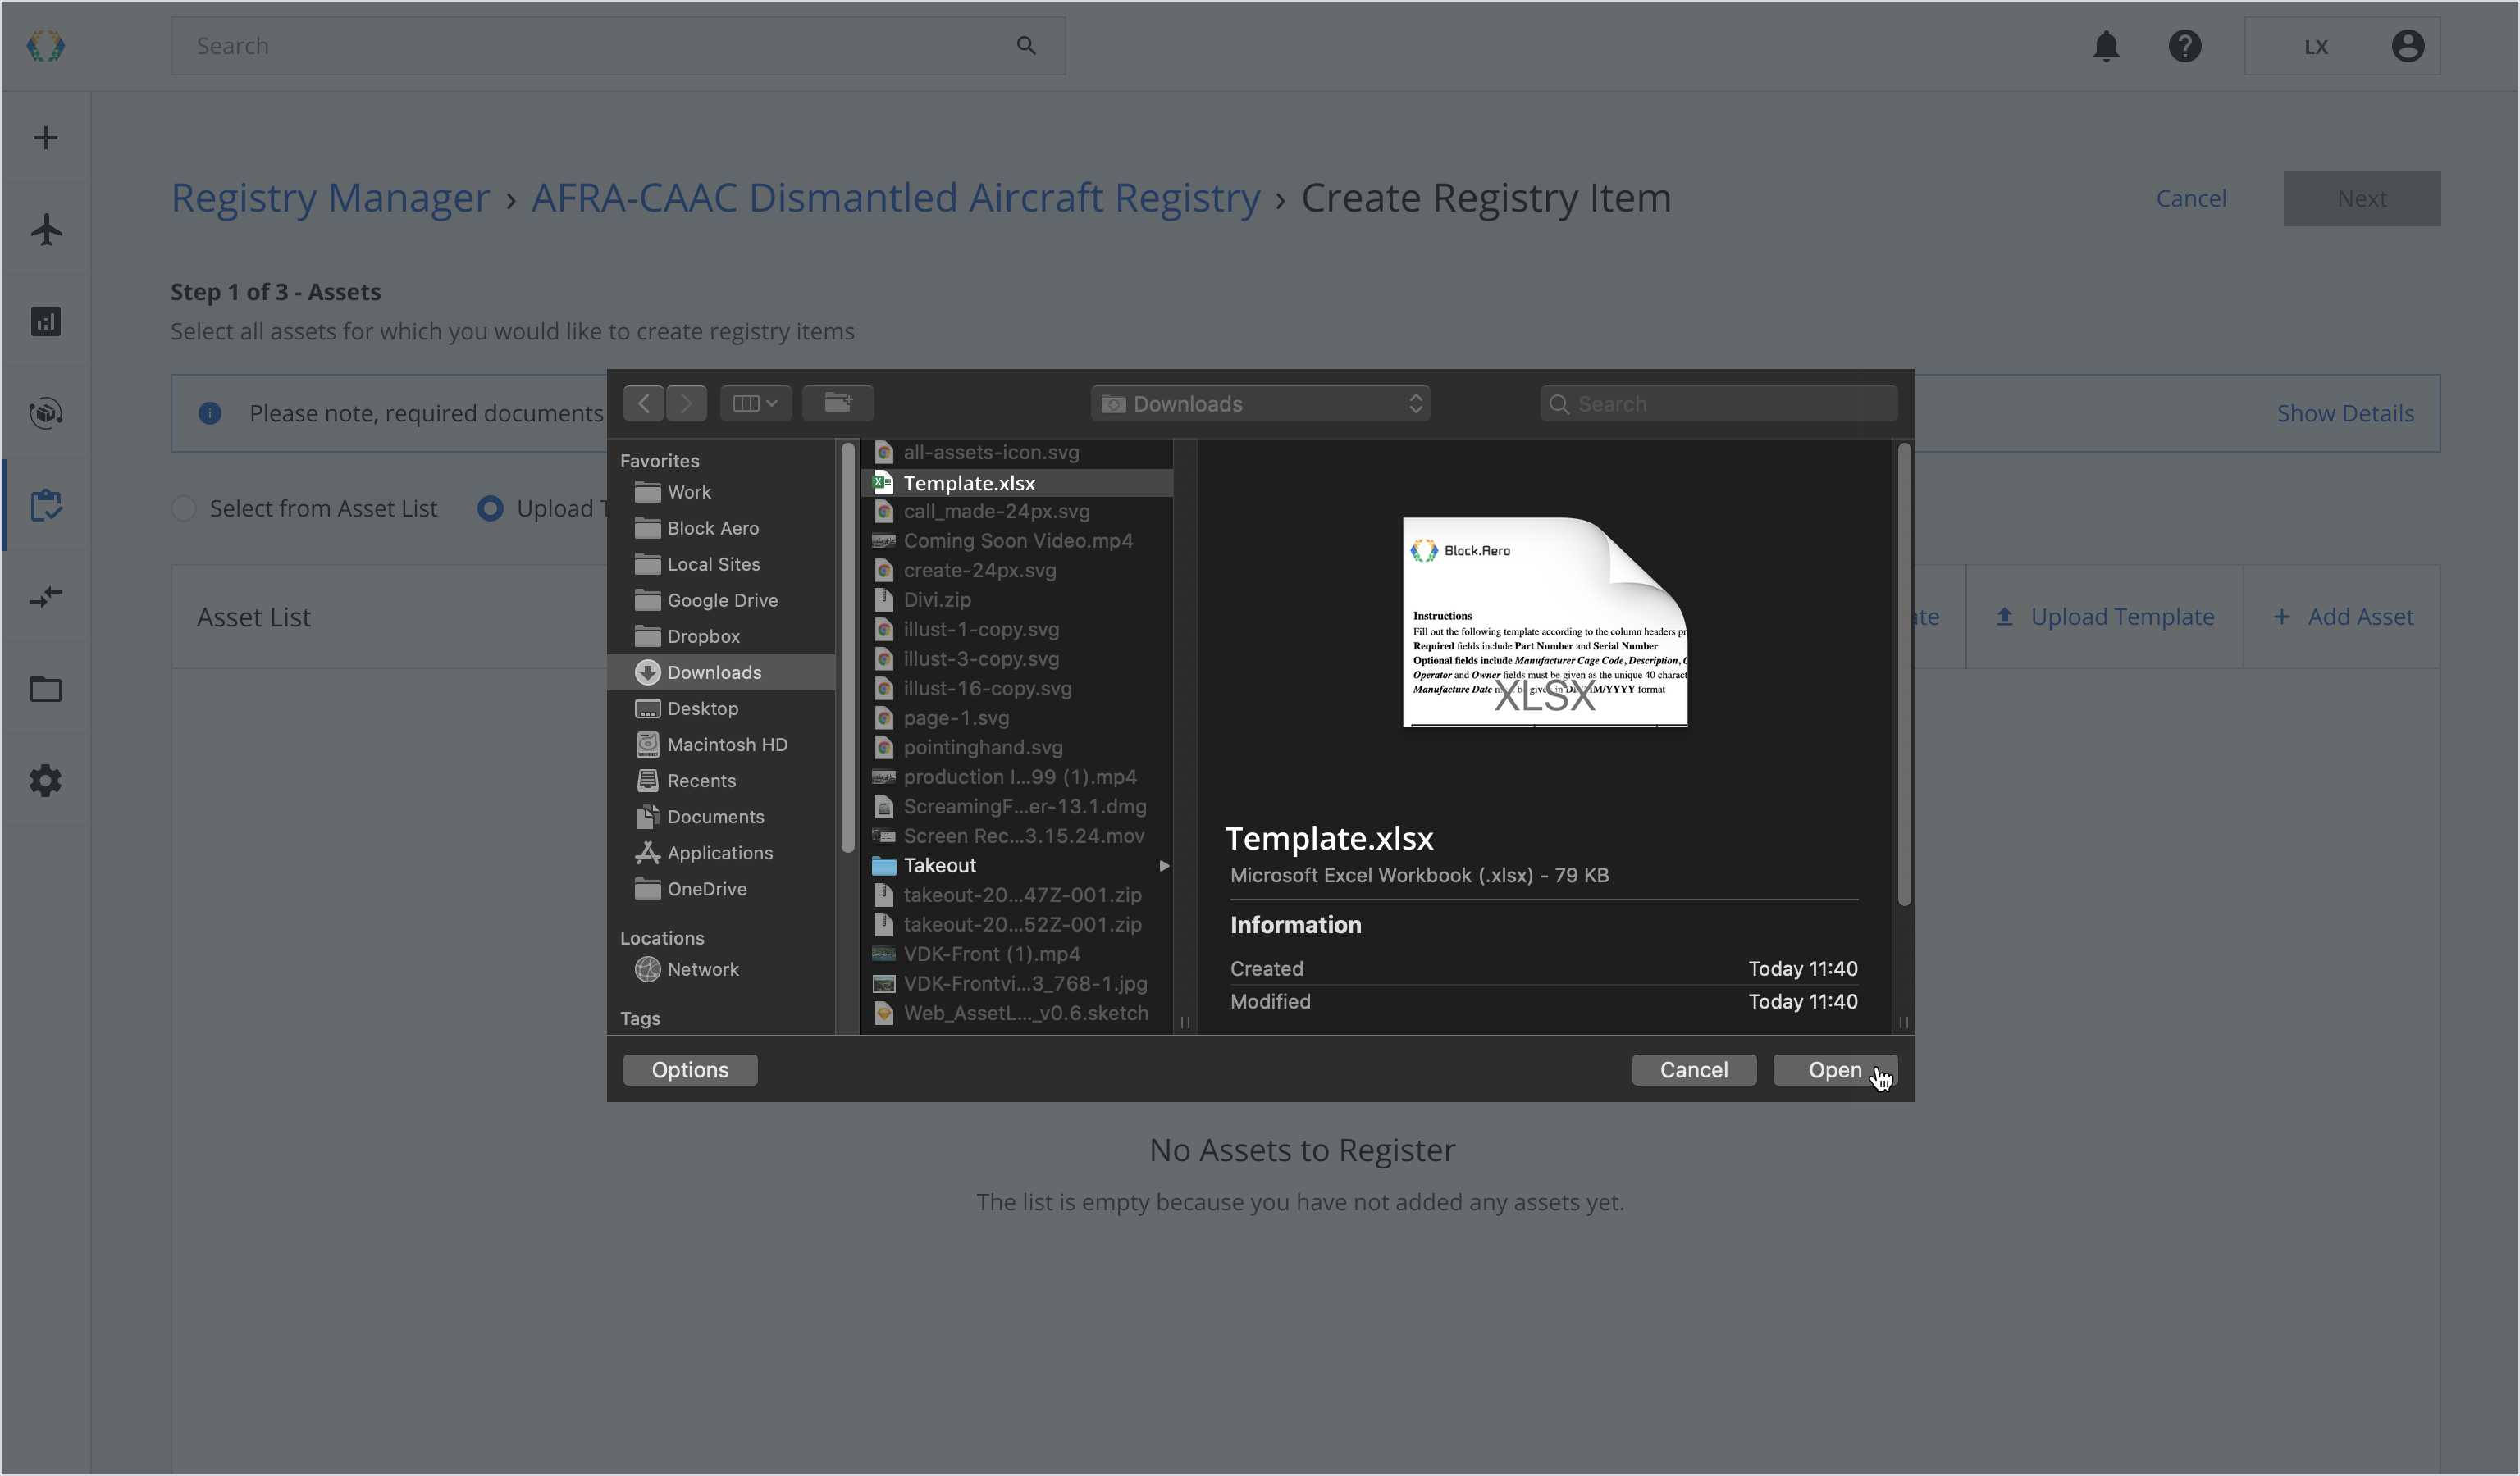
Task: Open the aircraft icon in sidebar
Action: (x=46, y=230)
